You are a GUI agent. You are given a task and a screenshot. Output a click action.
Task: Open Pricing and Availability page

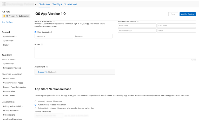[x=13, y=106]
